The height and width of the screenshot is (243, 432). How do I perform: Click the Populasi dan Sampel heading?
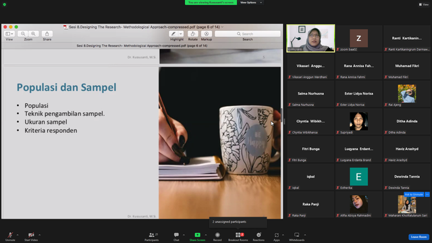click(66, 87)
